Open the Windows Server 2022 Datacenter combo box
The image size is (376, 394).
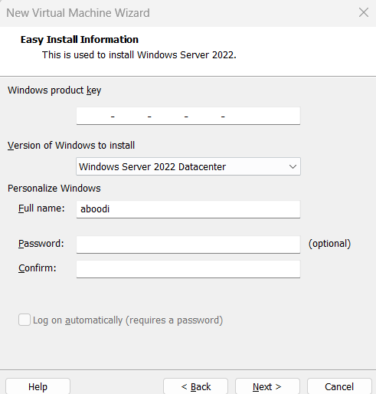tap(188, 166)
